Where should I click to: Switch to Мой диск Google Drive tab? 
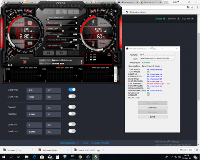(x=151, y=2)
